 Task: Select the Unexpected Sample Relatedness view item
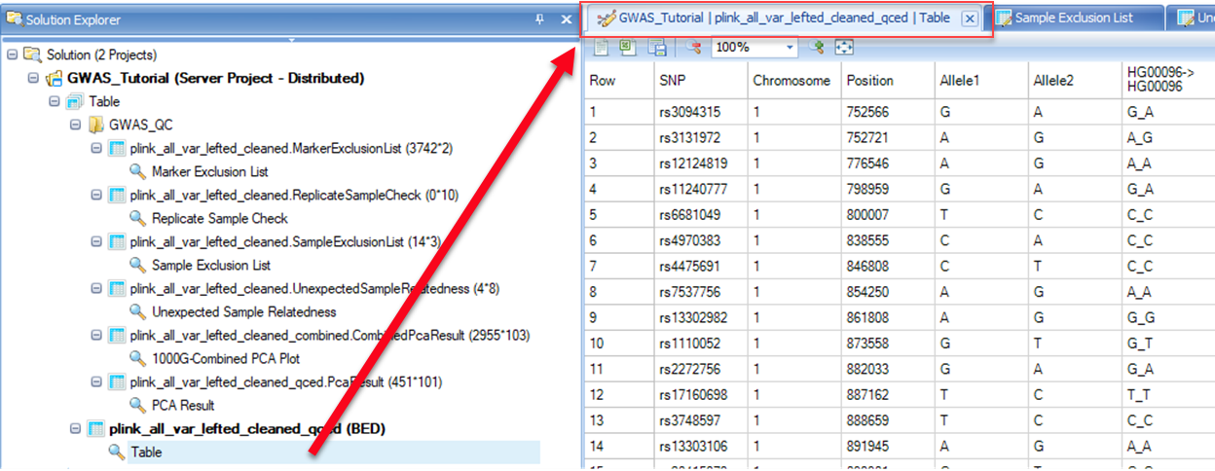(x=243, y=312)
